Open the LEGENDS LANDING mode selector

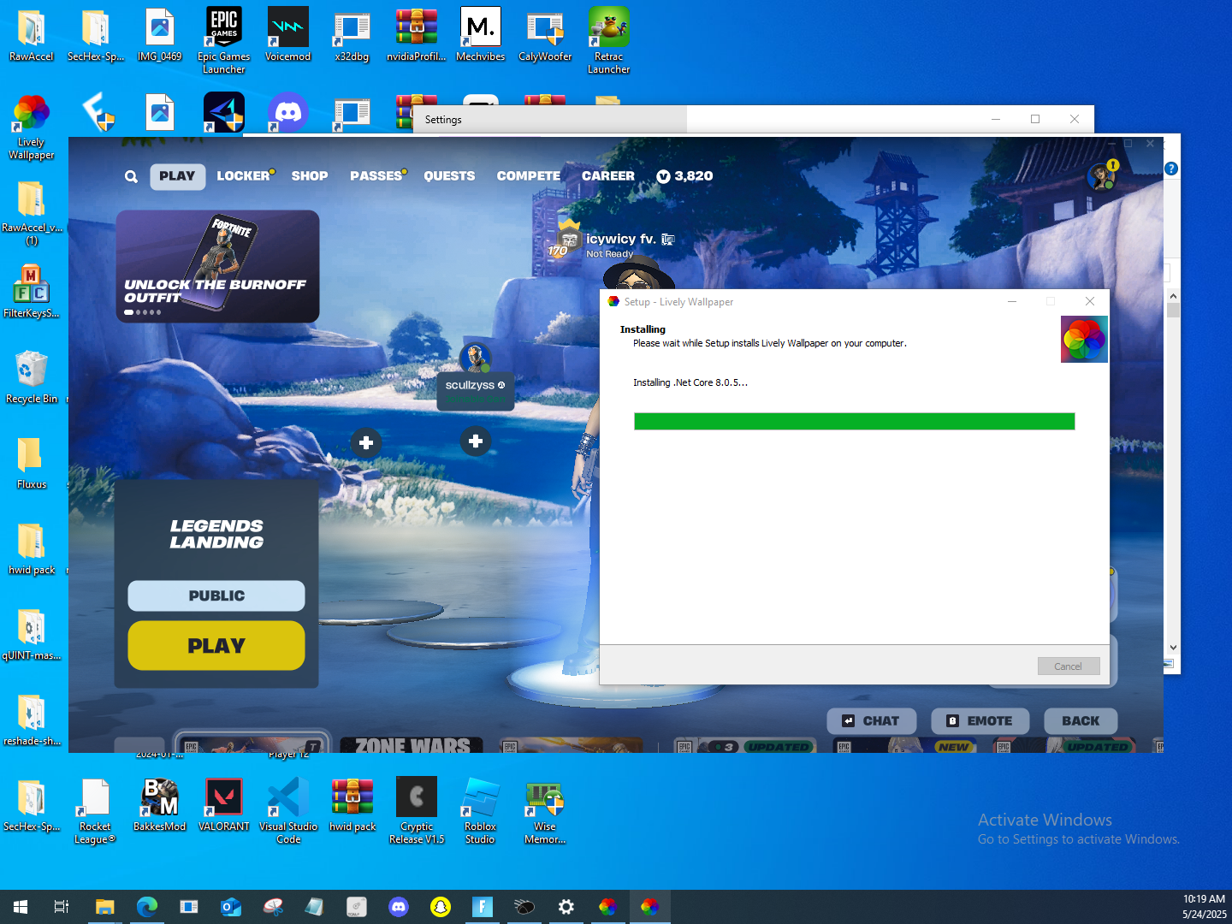(x=216, y=534)
